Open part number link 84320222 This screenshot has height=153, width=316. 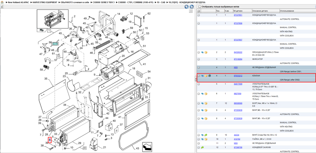238,52
